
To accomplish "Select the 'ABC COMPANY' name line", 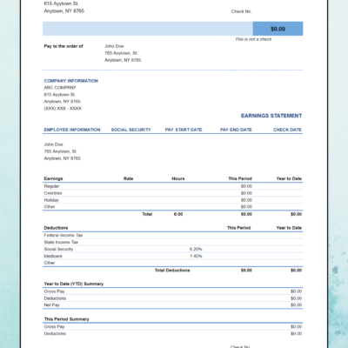I will 60,88.
